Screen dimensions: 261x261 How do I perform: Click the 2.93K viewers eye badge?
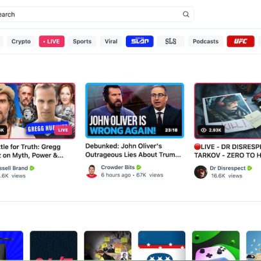[x=211, y=130]
